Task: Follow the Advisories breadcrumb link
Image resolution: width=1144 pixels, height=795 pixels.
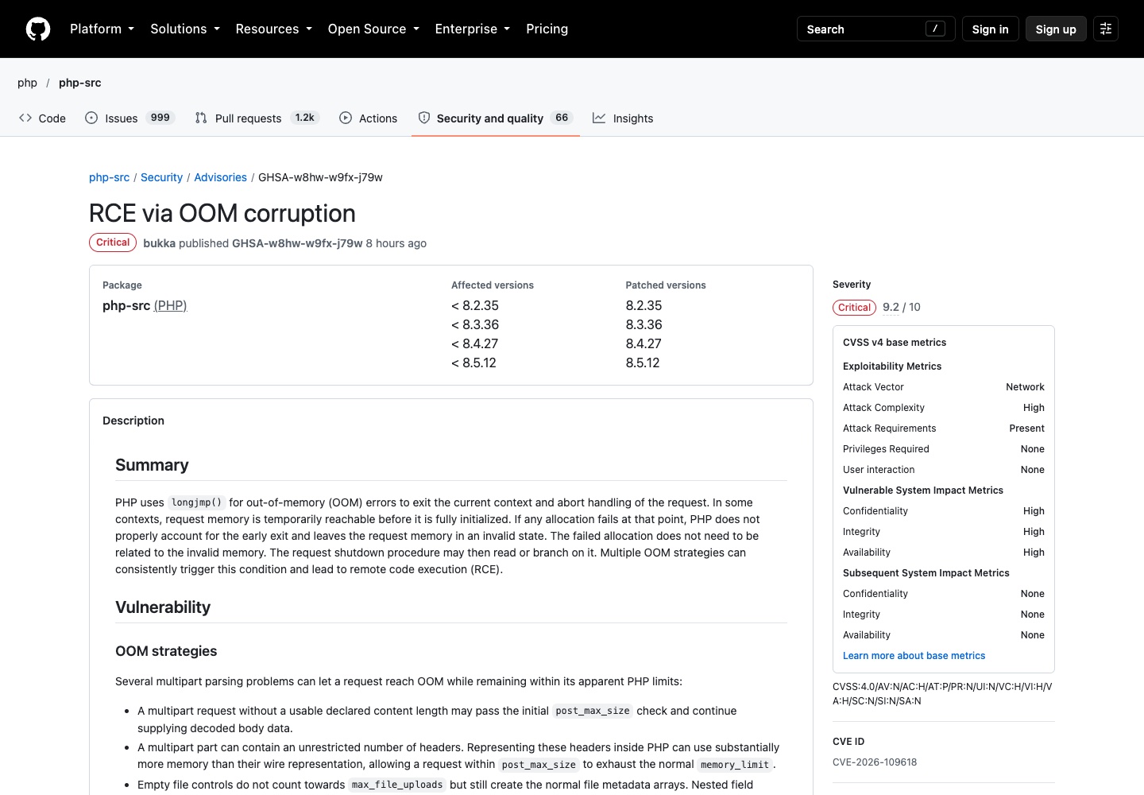Action: [x=220, y=177]
